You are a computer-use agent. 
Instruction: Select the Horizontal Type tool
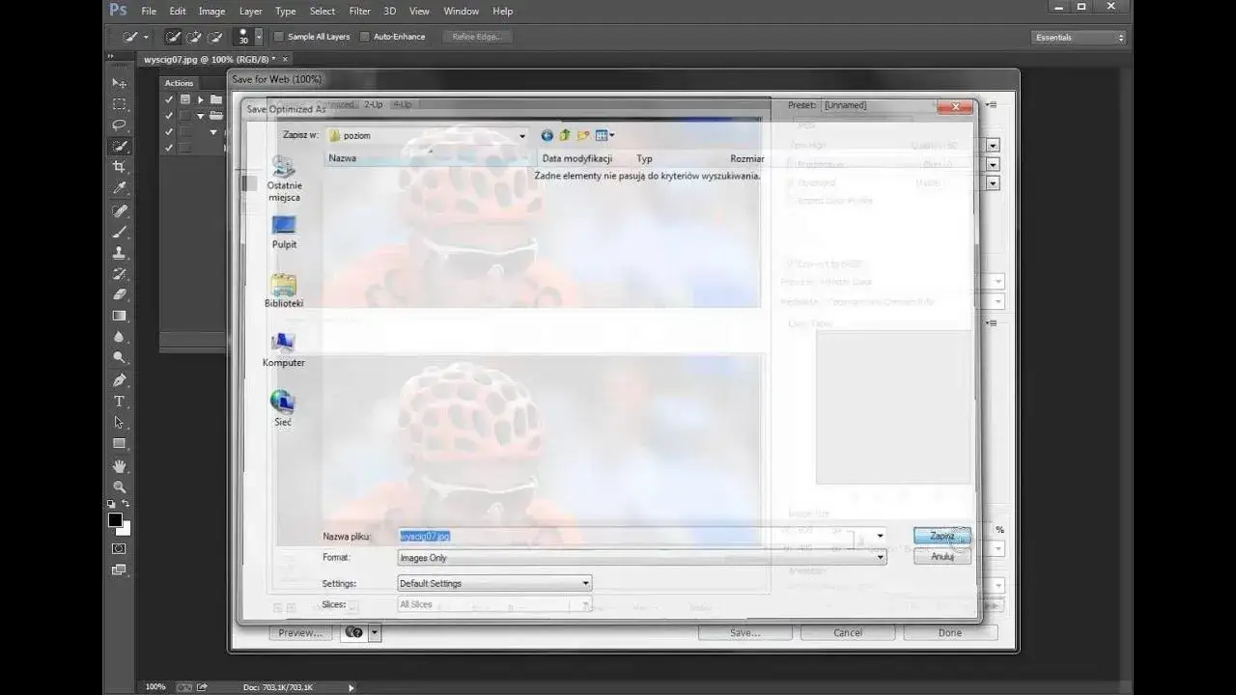pos(118,401)
